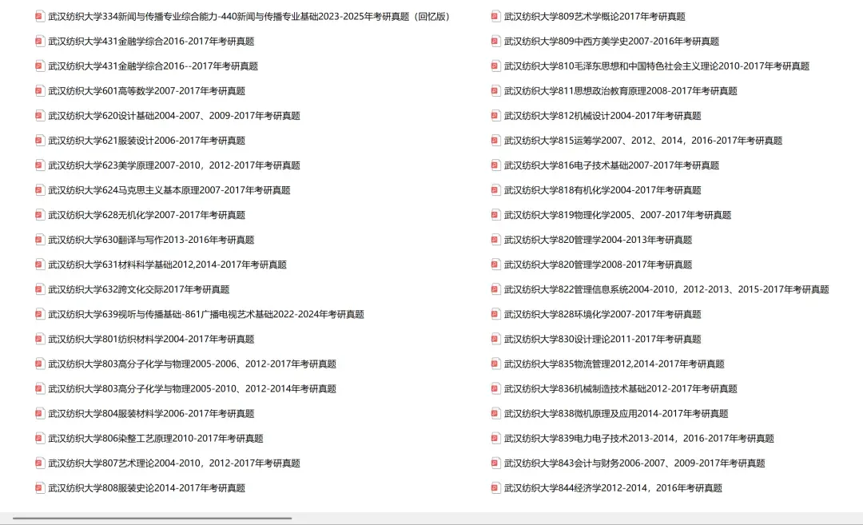Click the PDF icon beside 828环境化学 file

point(494,314)
